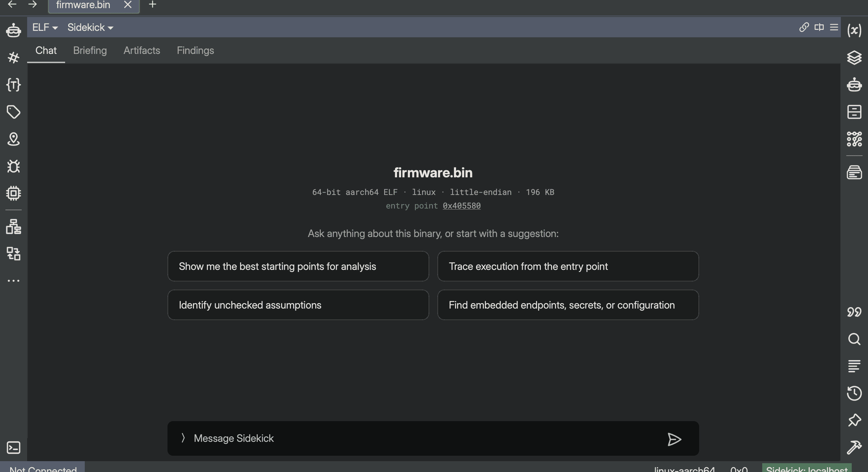The image size is (868, 472).
Task: Open the hamburger view options menu
Action: tap(834, 27)
